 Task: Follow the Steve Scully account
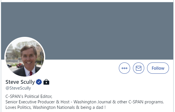point(158,68)
